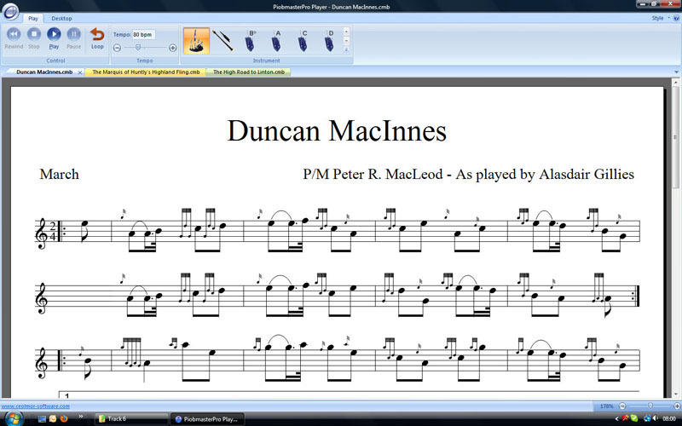Expand the Instrument gallery list

[x=346, y=49]
